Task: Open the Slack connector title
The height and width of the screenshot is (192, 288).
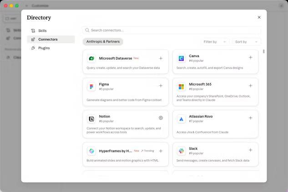Action: [x=193, y=148]
